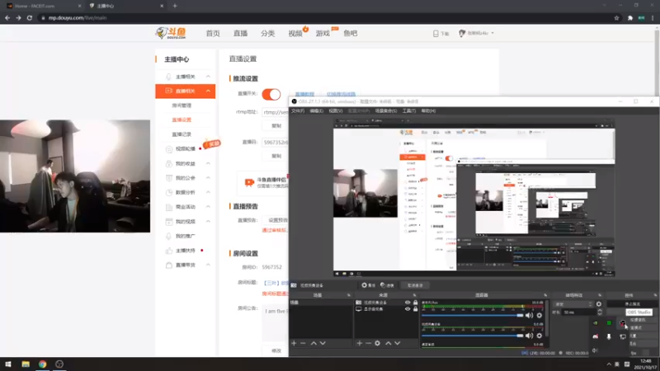Screen dimensions: 660x371
Task: Collapse the 直播相关 sidebar section
Action: point(208,91)
